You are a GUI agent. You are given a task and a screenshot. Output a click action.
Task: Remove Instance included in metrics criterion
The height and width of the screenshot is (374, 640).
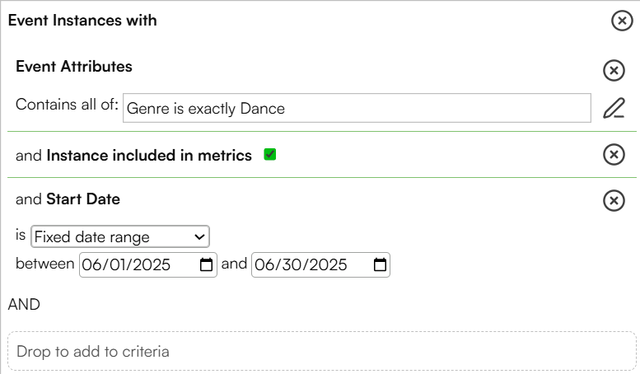click(x=614, y=154)
